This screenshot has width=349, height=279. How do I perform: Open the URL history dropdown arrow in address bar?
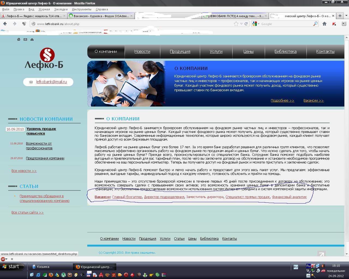[241, 24]
